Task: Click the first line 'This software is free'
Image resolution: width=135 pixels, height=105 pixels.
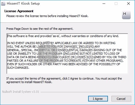Action: [63, 36]
